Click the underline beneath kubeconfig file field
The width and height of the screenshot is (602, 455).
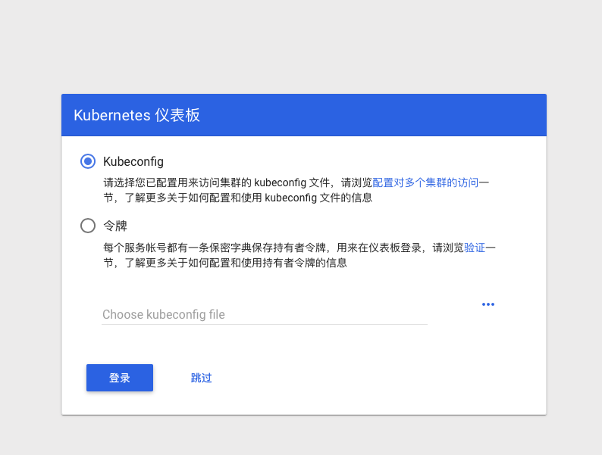[x=264, y=324]
